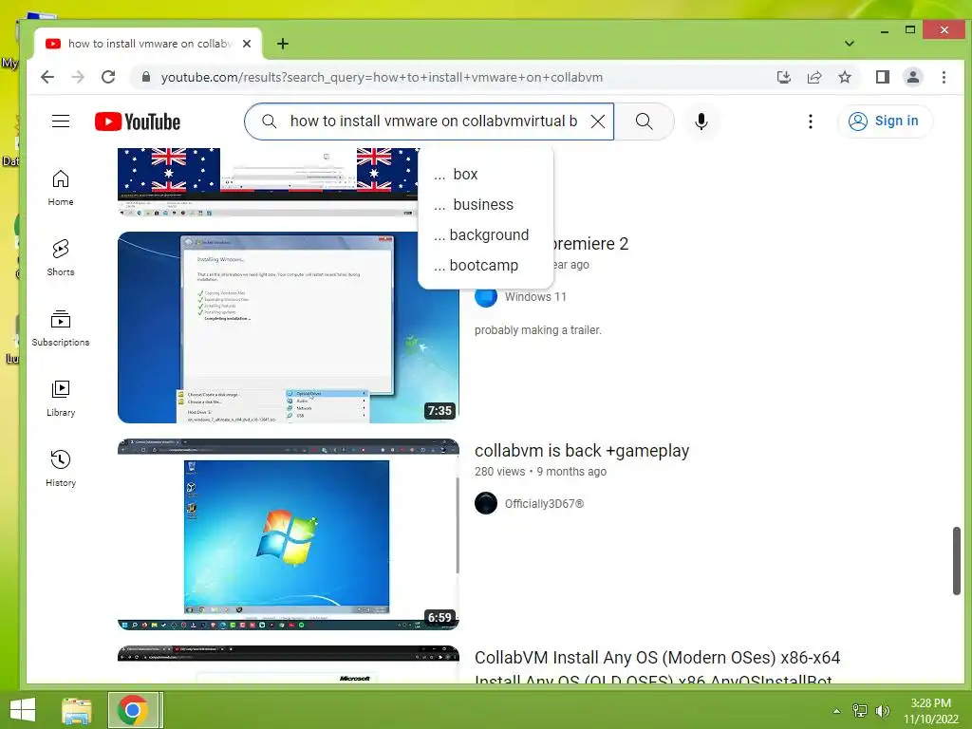Open the Australian flags video thumbnail

pyautogui.click(x=269, y=182)
